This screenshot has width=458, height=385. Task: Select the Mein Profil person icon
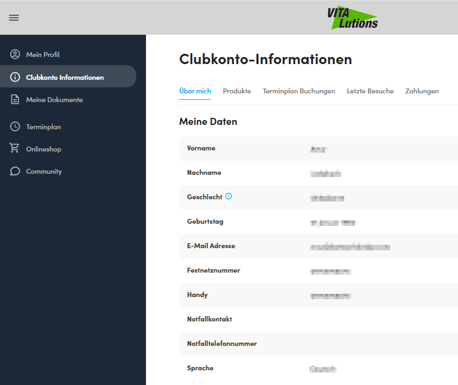click(x=14, y=54)
